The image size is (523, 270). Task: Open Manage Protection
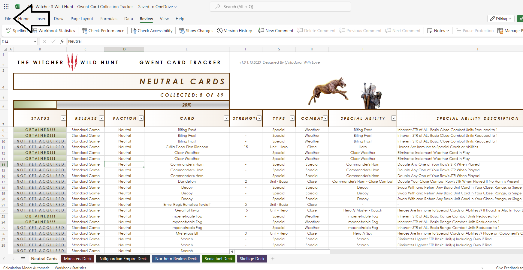pyautogui.click(x=510, y=31)
